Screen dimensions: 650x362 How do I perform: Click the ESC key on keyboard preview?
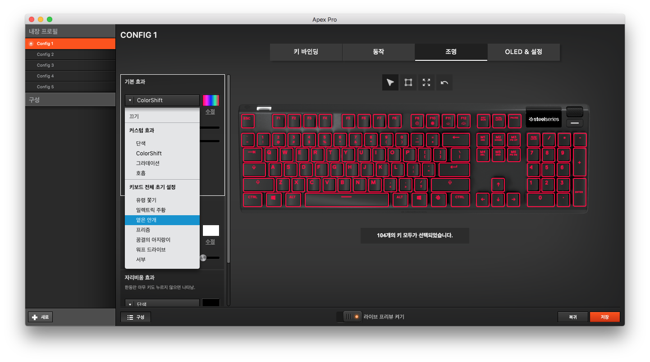[247, 121]
